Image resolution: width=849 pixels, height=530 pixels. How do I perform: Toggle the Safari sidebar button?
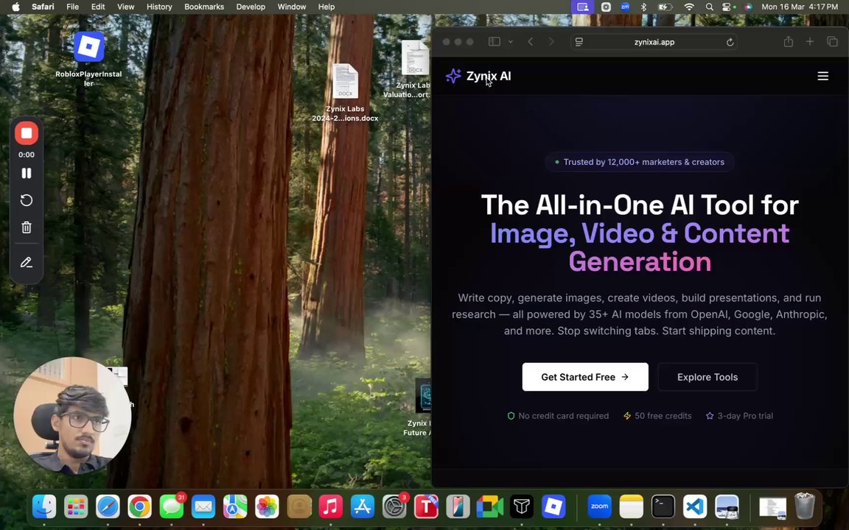[x=495, y=42]
